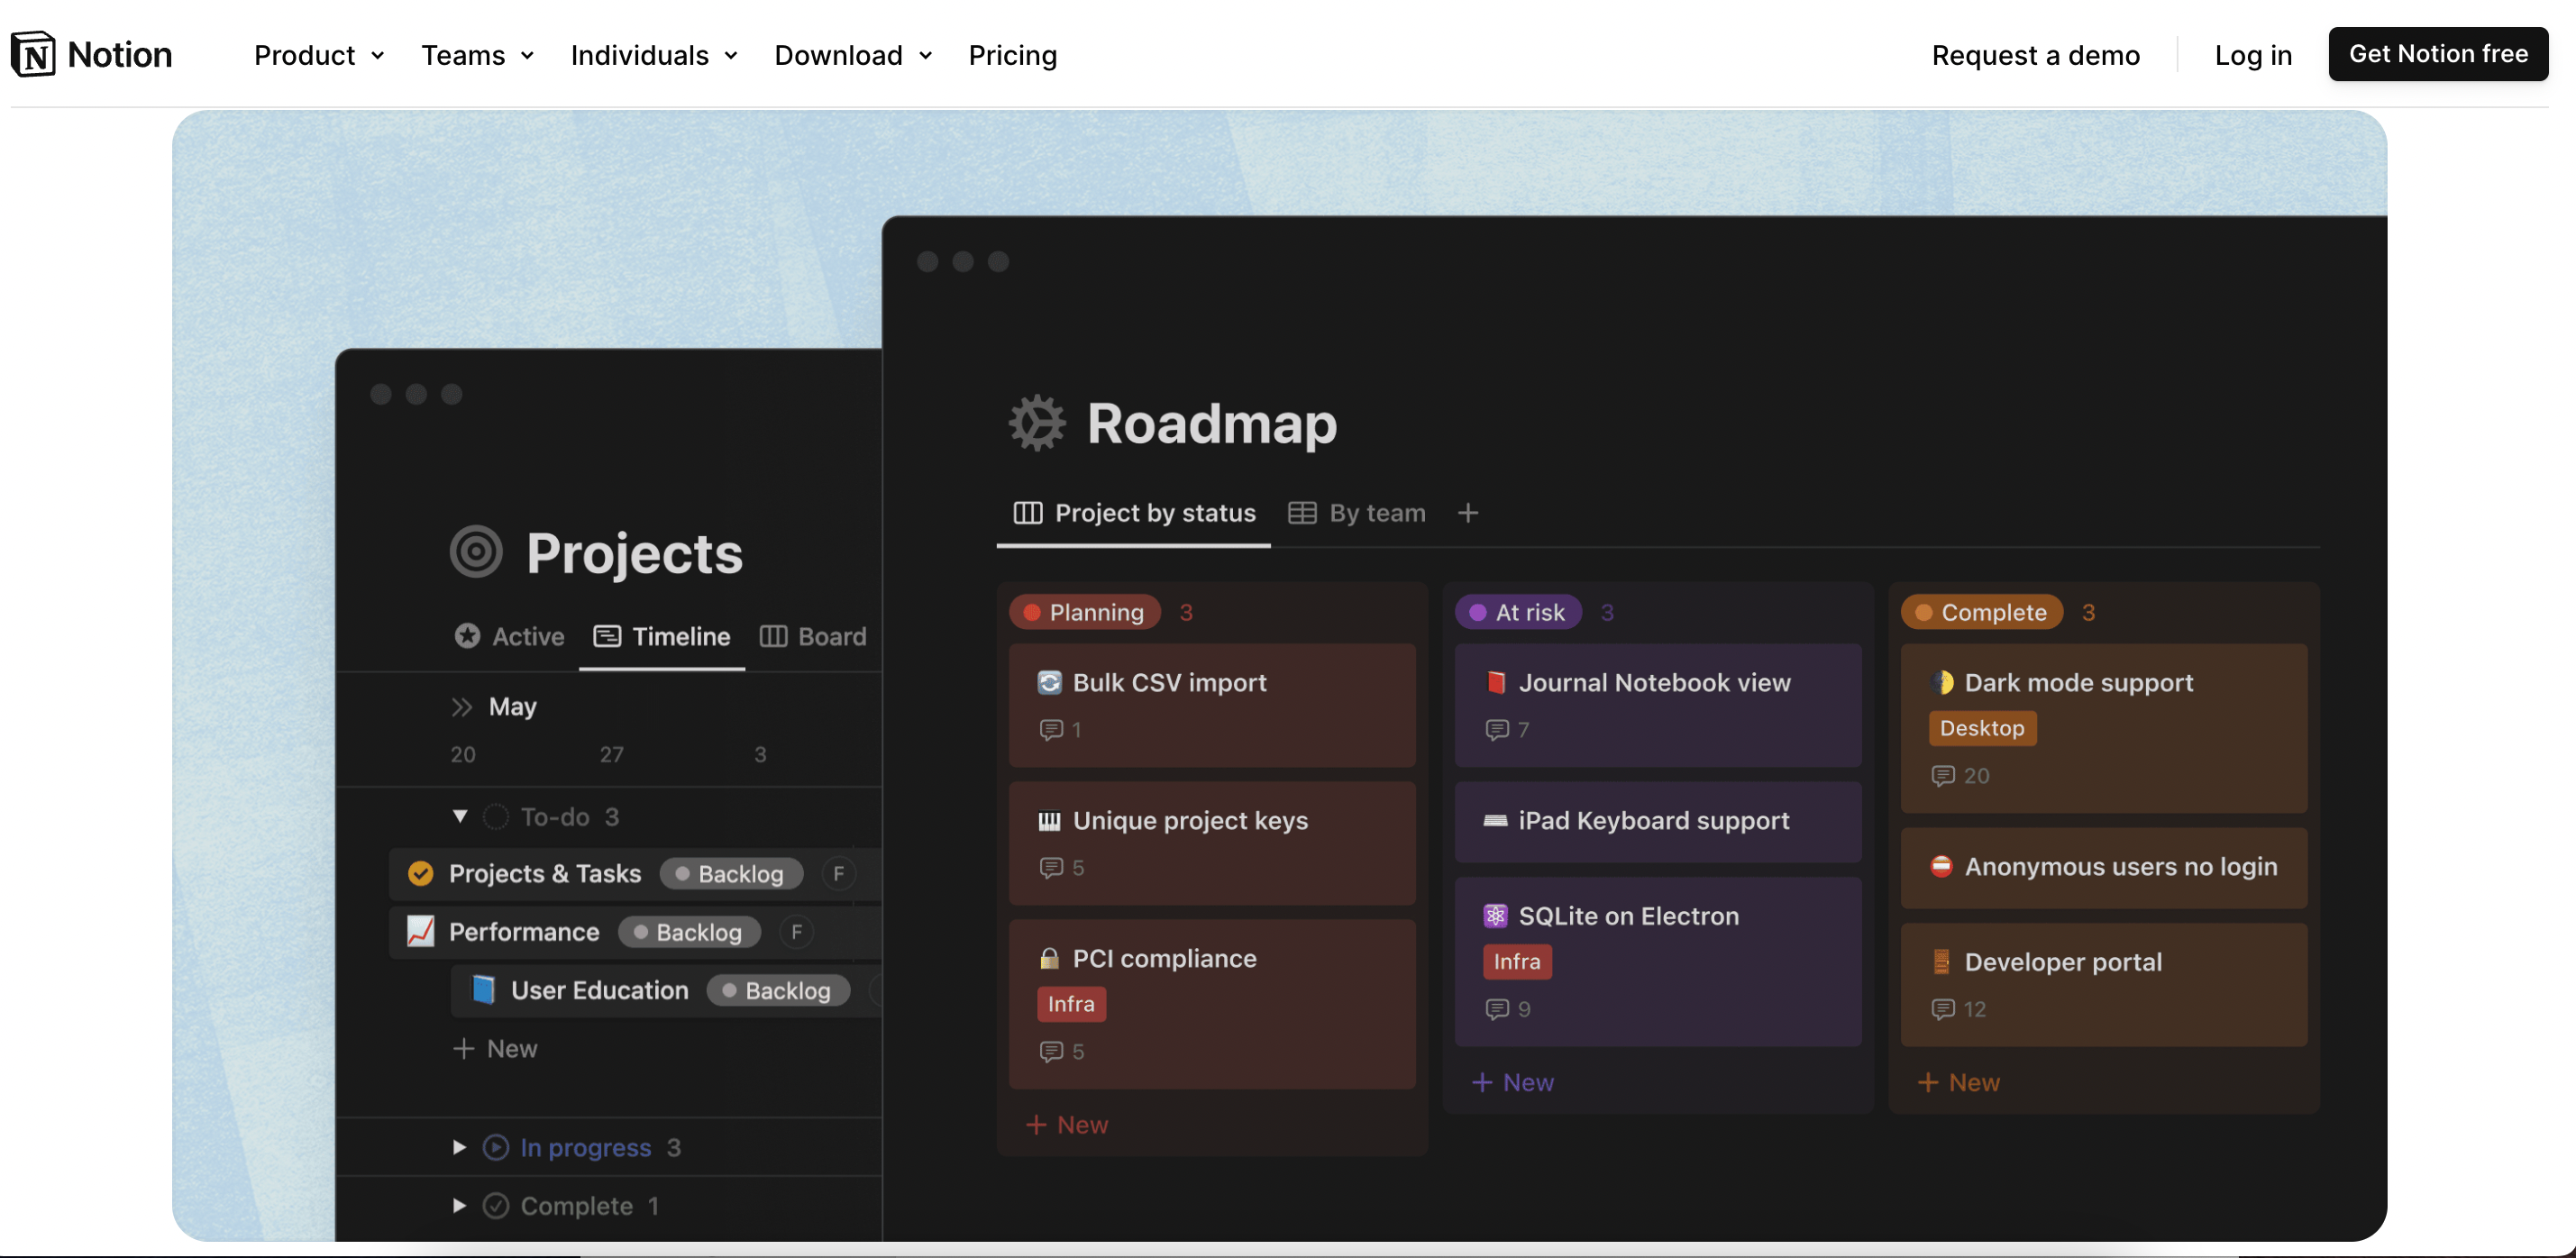
Task: Click the Developer portal door icon
Action: tap(1942, 962)
